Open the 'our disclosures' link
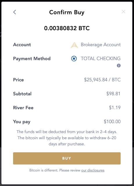Viewport: 134px width, 186px height. click(x=93, y=170)
